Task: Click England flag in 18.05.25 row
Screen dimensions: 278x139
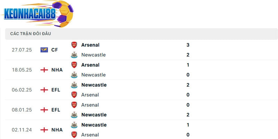Action: 44,70
